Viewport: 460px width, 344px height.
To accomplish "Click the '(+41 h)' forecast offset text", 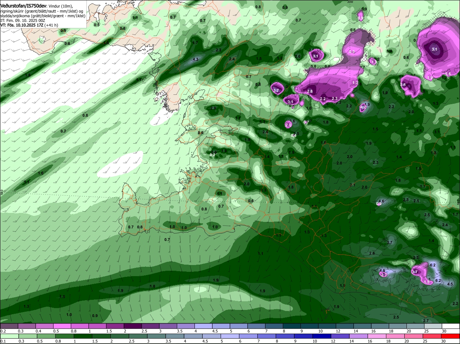I will click(x=52, y=25).
